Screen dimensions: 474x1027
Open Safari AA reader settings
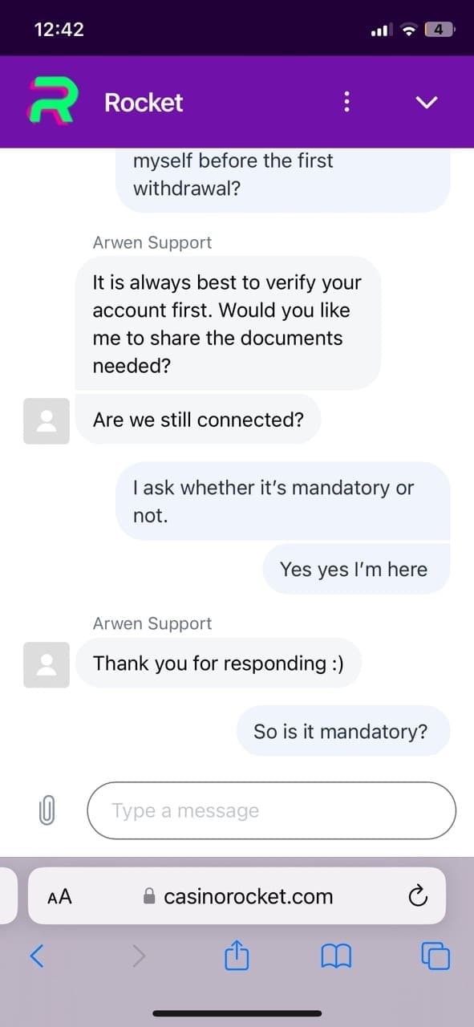pyautogui.click(x=59, y=897)
